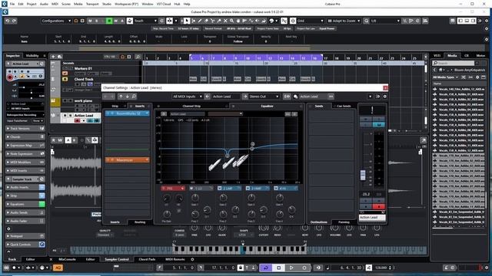Click the Action Lead channel name field
Image resolution: width=492 pixels, height=276 pixels.
coord(372,217)
